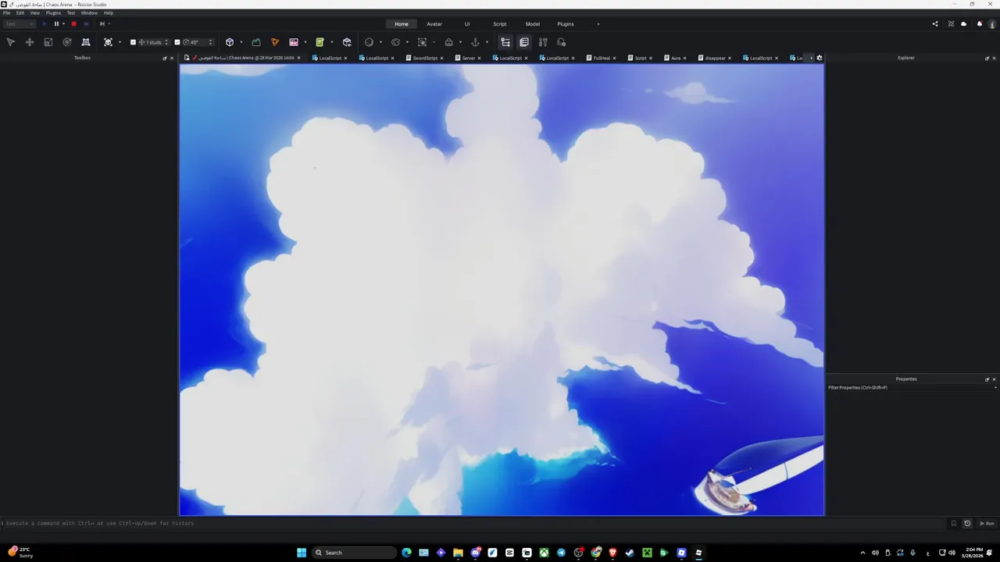Pause the running test session

[56, 24]
